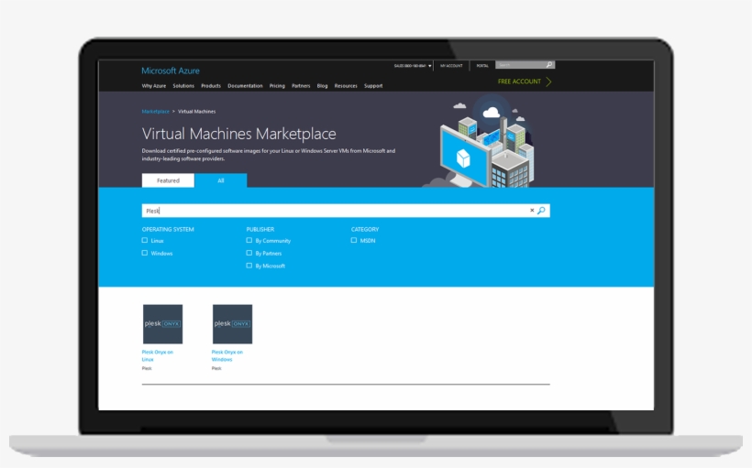The height and width of the screenshot is (468, 752).
Task: Open the Partners page
Action: [x=301, y=86]
